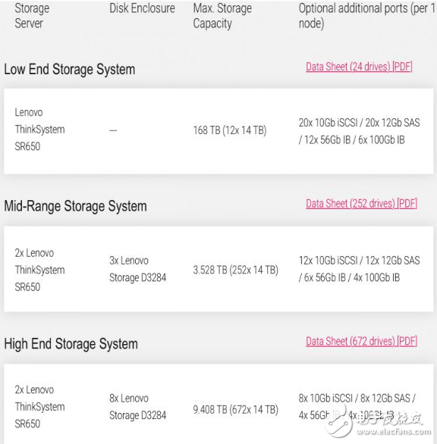437x444 pixels.
Task: Click the Mid-Range Storage System heading
Action: pyautogui.click(x=75, y=206)
